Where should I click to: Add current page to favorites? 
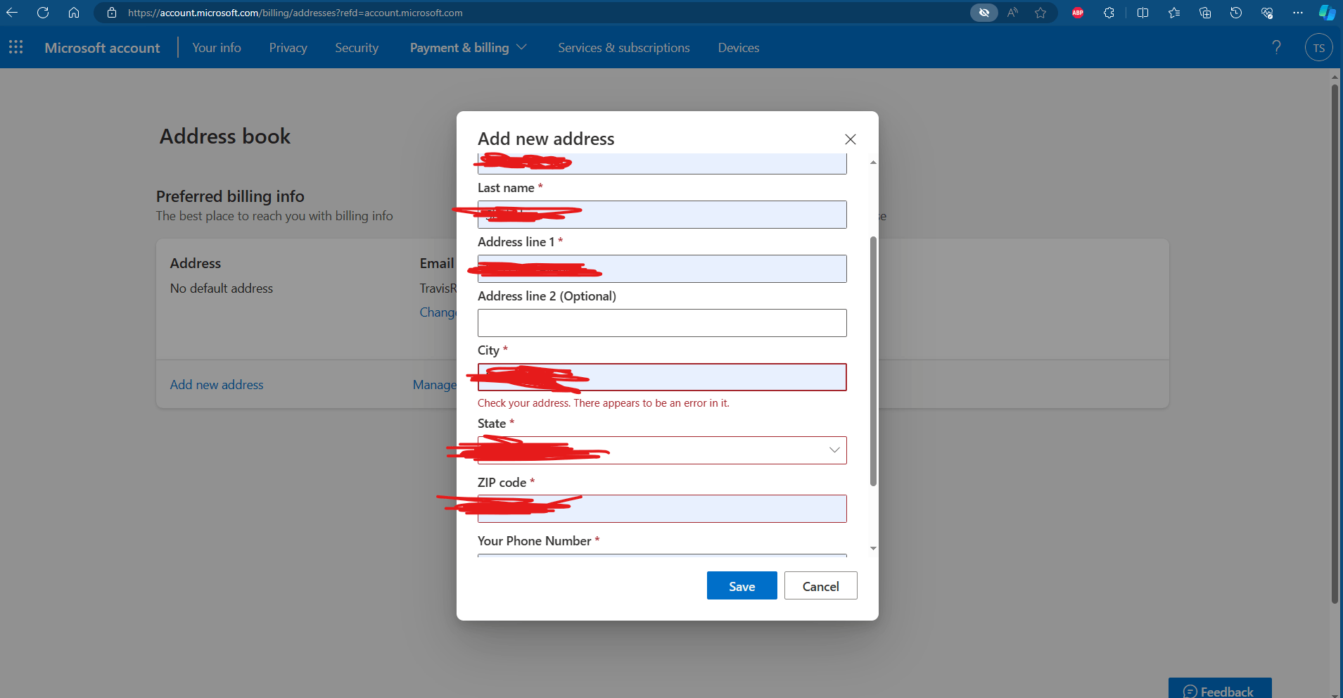pyautogui.click(x=1040, y=13)
